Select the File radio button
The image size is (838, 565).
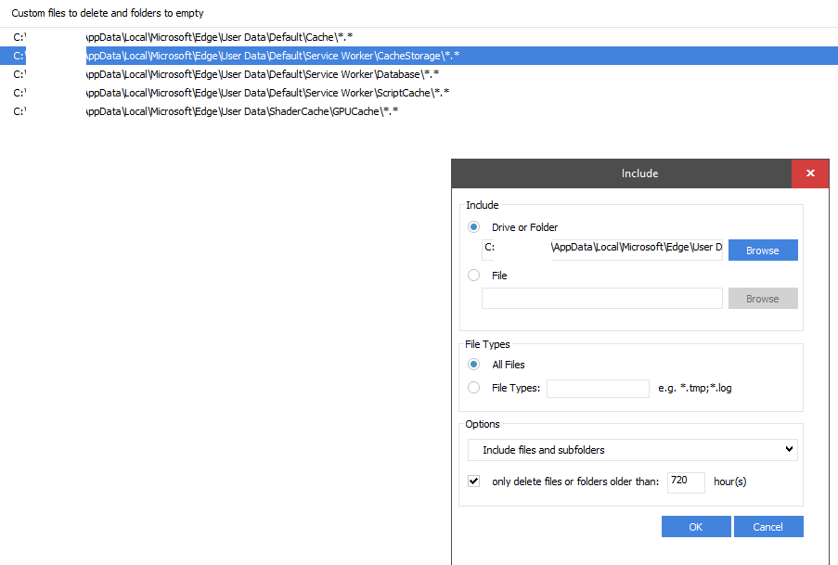pyautogui.click(x=474, y=276)
